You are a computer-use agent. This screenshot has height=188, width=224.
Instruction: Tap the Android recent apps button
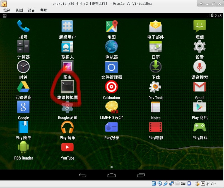pos(141,175)
